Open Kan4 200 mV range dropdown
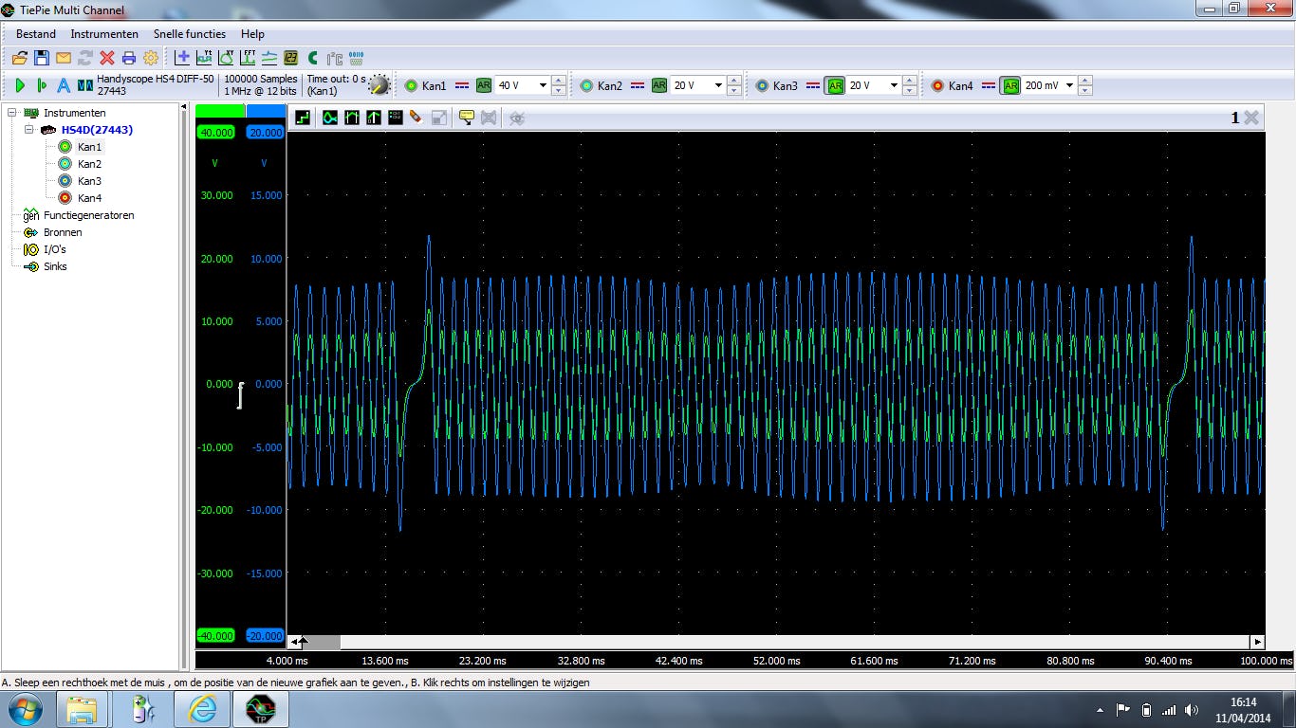The image size is (1296, 728). 1069,85
